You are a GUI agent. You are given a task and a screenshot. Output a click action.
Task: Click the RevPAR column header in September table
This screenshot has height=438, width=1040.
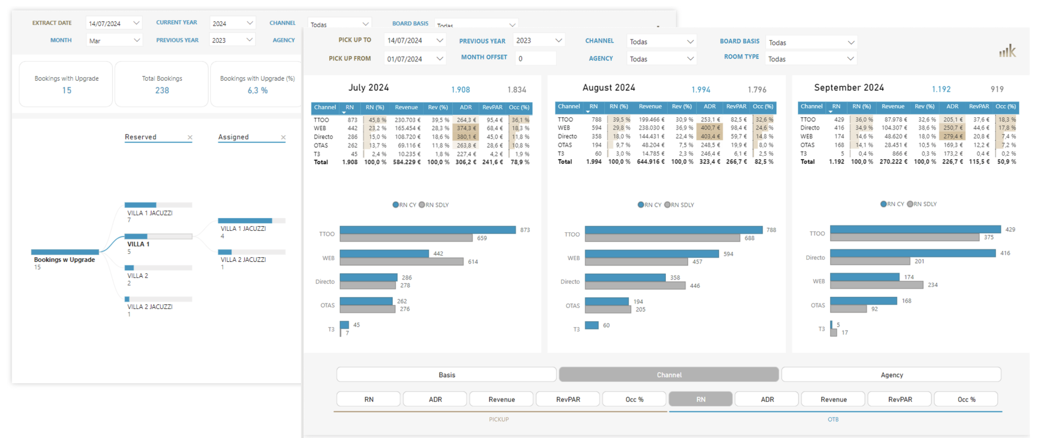coord(979,106)
